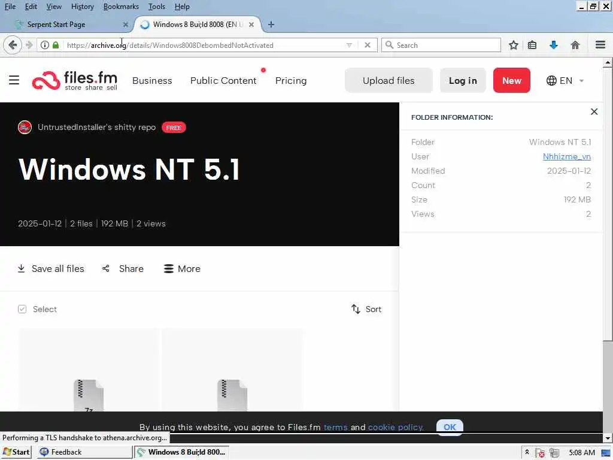Click the Save all files download icon

pos(21,268)
